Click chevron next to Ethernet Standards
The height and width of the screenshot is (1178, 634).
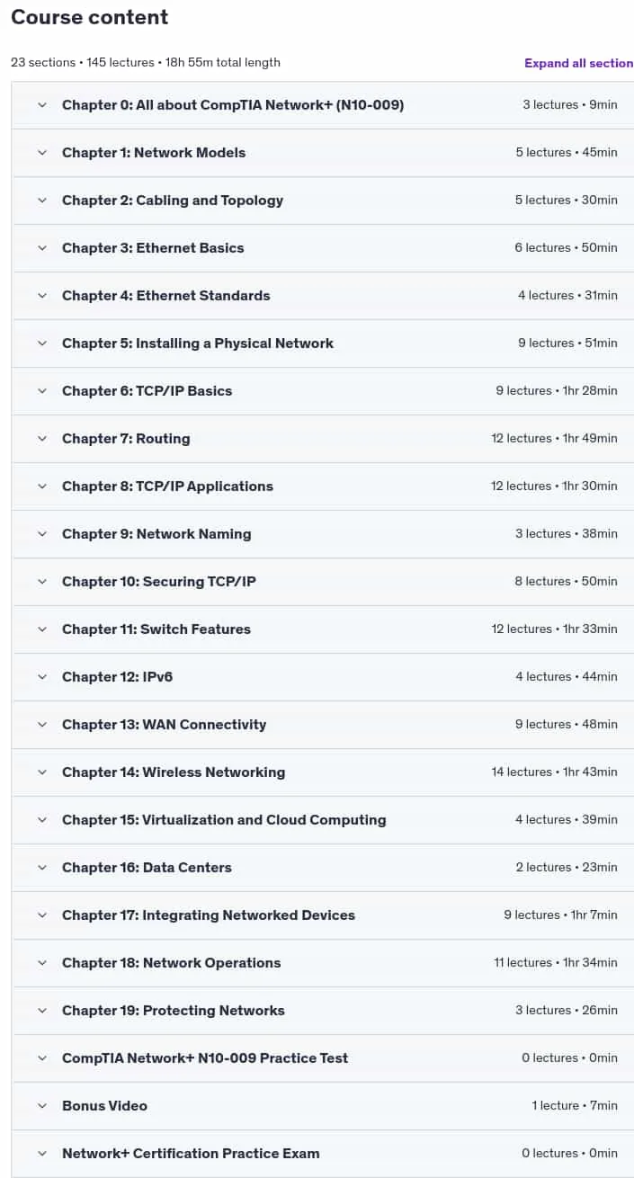click(x=41, y=296)
